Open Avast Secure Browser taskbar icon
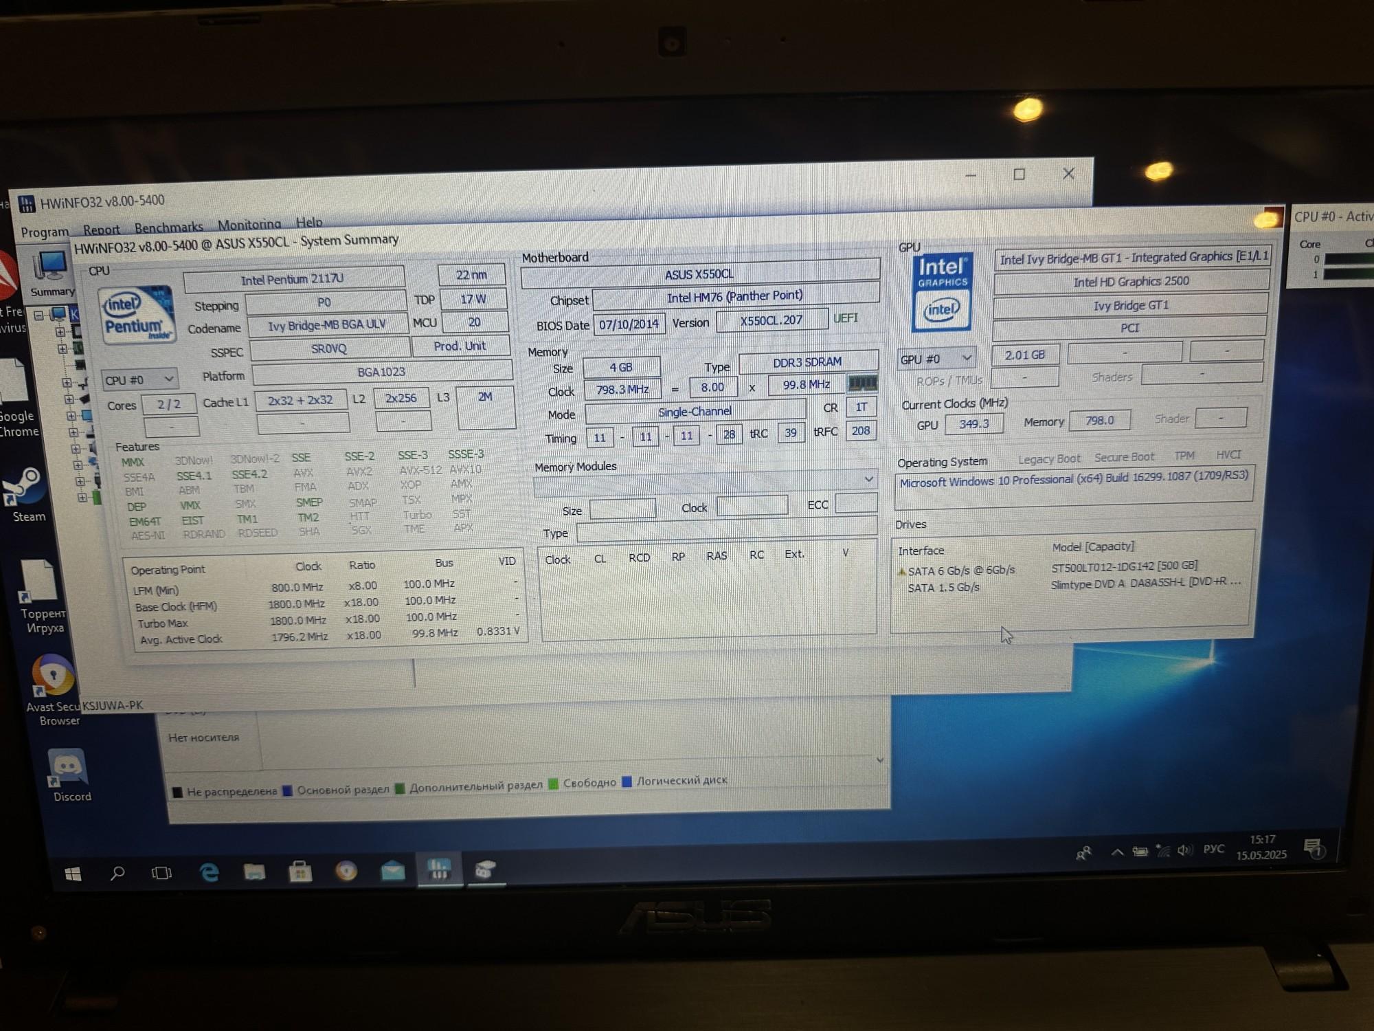1374x1031 pixels. coord(346,872)
